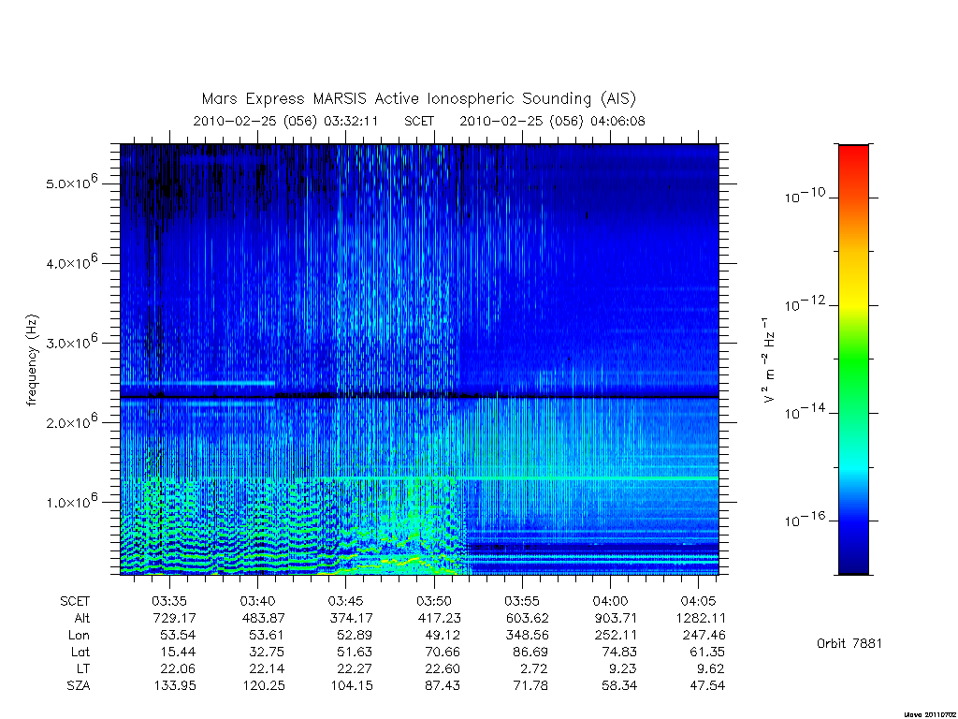Click the plot title 'Mars Express MARSIS Active Ionospheric Sounding (AIS)'
Image resolution: width=958 pixels, height=719 pixels.
[418, 99]
